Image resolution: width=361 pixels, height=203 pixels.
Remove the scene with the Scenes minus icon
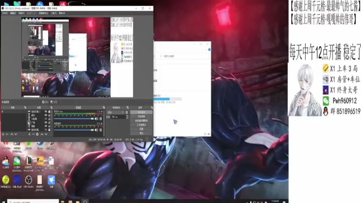coord(7,134)
